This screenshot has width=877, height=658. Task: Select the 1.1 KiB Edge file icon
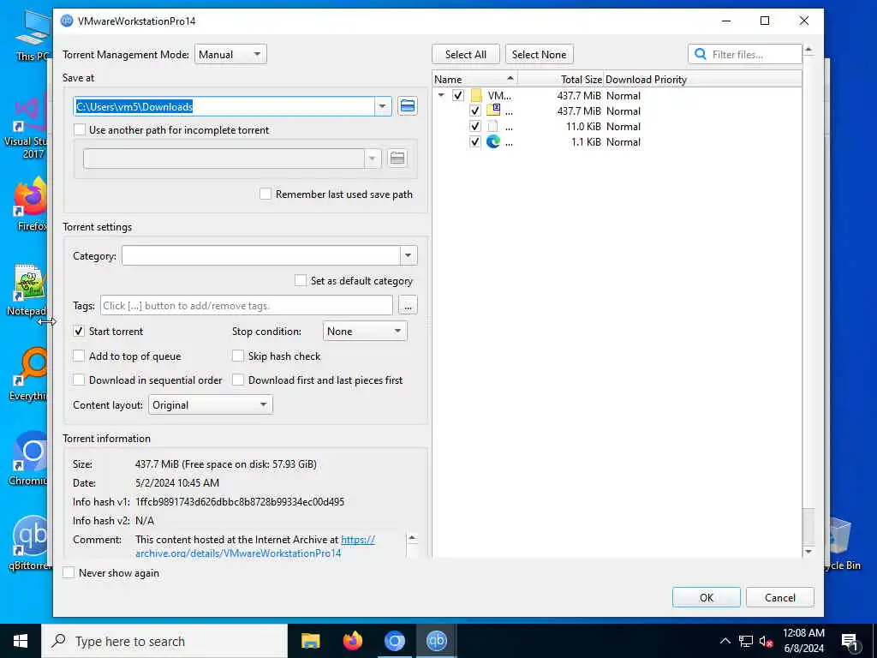click(492, 141)
